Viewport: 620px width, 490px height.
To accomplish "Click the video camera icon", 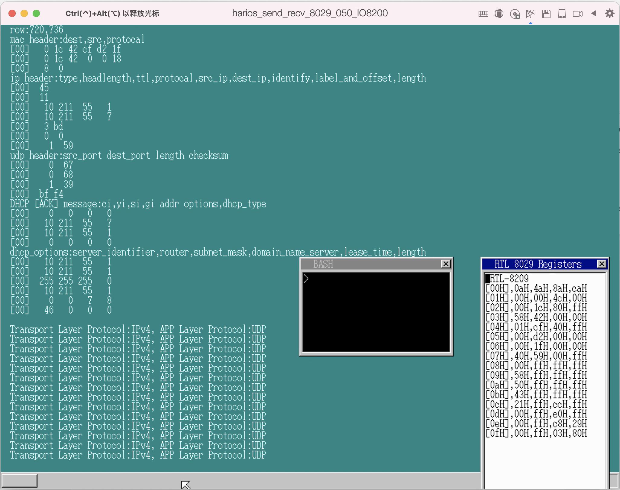I will pos(578,14).
